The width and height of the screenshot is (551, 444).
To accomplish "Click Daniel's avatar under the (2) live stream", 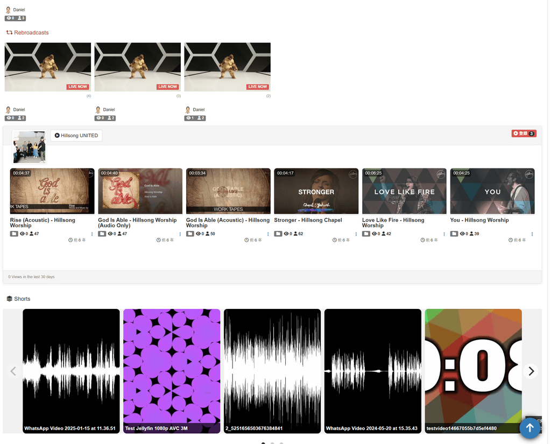I will pos(188,110).
